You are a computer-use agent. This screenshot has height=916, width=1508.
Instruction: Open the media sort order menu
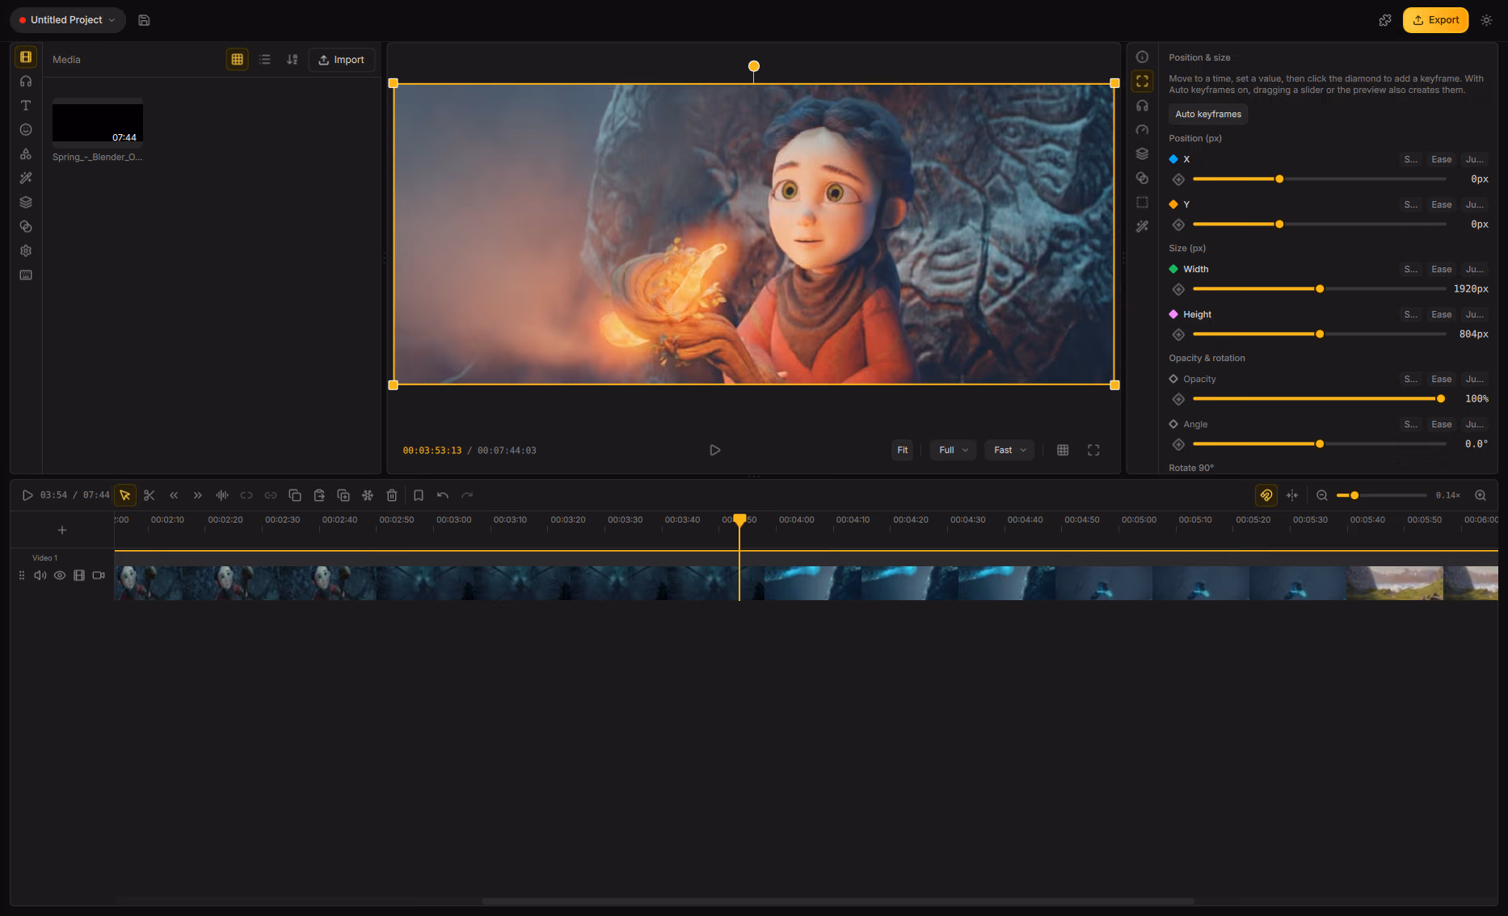[293, 60]
